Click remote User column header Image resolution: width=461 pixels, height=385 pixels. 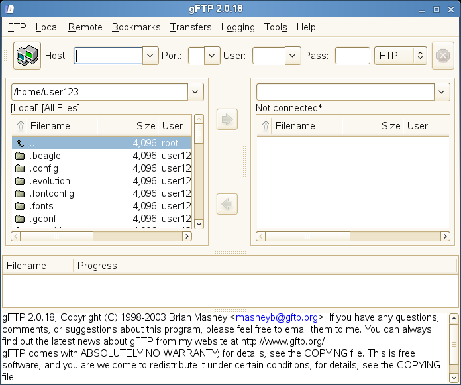tap(426, 126)
